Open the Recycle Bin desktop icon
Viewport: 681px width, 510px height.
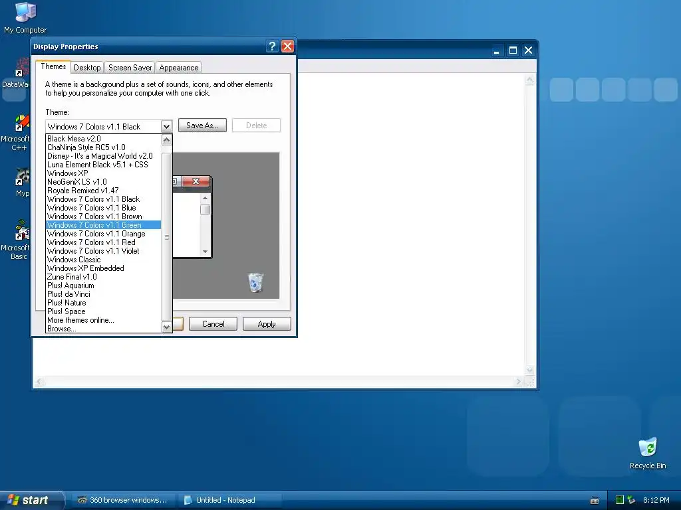pos(648,453)
